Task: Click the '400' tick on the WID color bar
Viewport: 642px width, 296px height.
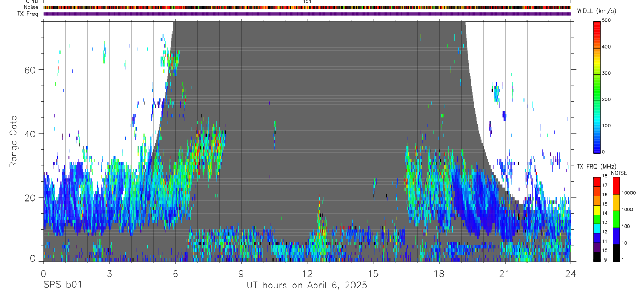Action: [x=606, y=47]
